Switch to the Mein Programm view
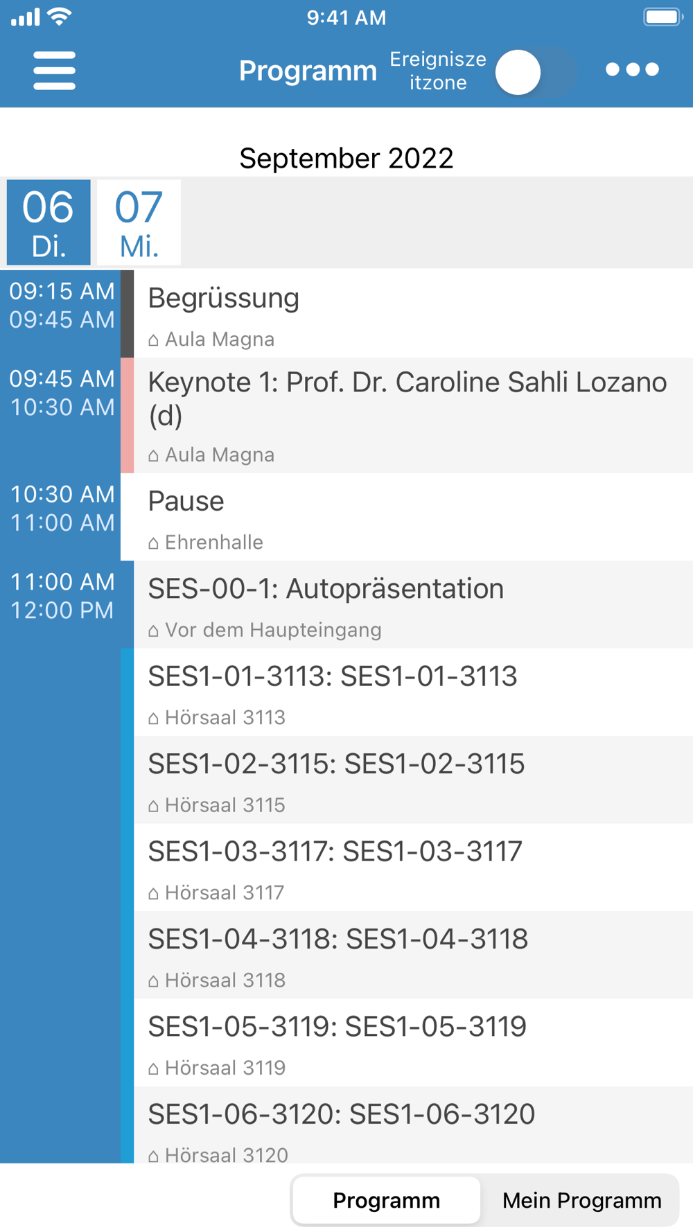Screen dimensions: 693x1232 click(x=581, y=1199)
